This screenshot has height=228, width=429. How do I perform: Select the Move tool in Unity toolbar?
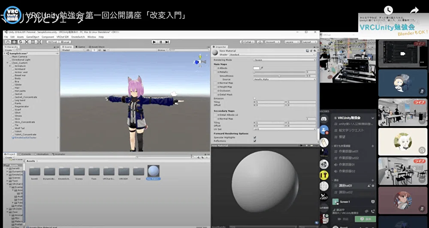(x=14, y=42)
